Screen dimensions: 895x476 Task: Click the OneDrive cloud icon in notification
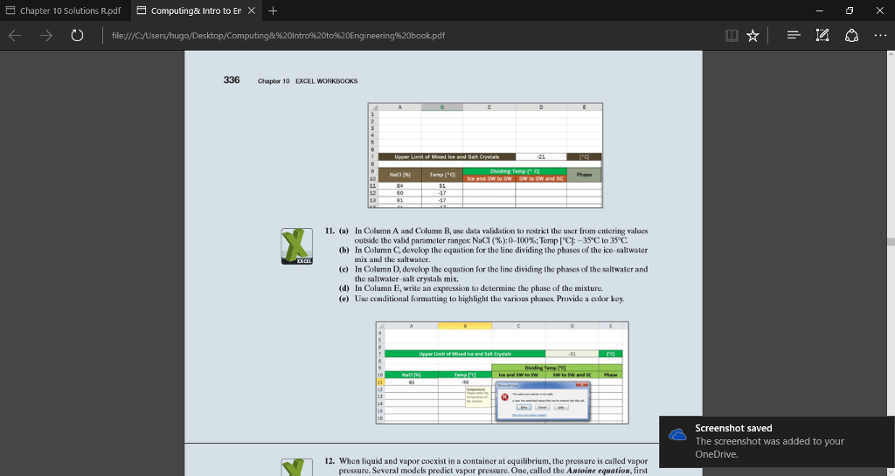click(677, 435)
